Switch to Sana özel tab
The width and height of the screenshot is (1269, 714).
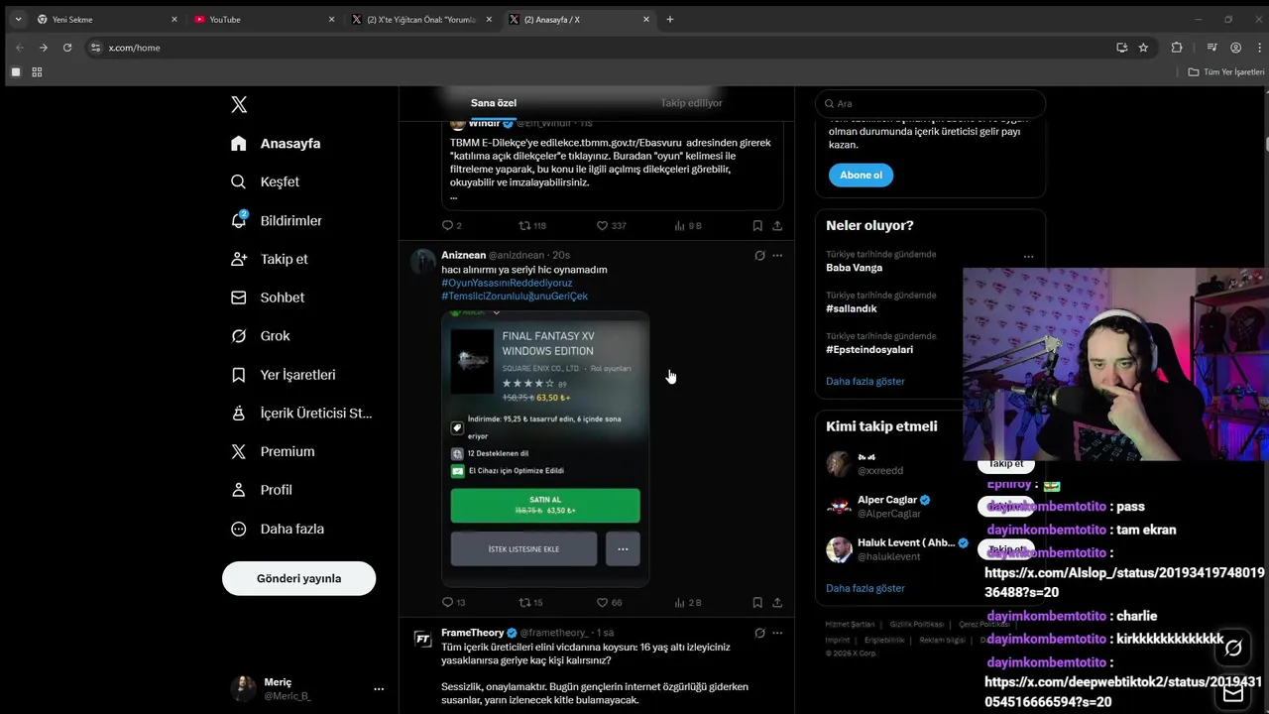pos(494,103)
